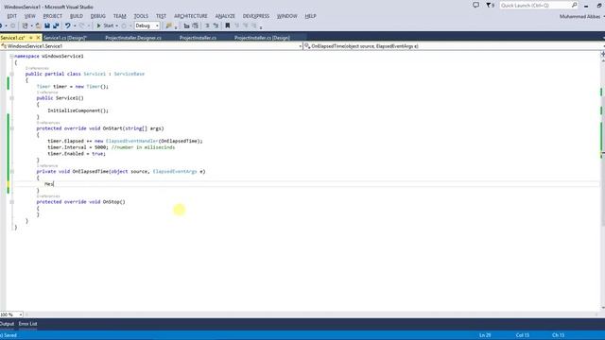Pin the Service1.cs tab
The width and height of the screenshot is (605, 340).
[x=31, y=38]
